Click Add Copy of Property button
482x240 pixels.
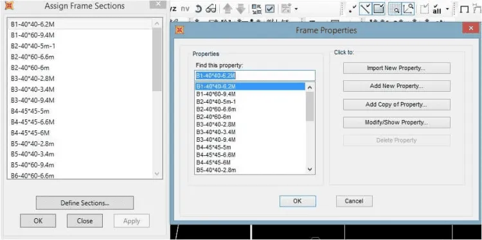pos(397,105)
